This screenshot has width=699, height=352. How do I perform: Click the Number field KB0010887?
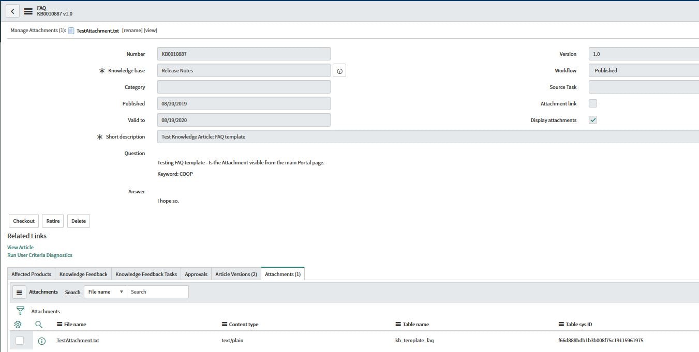click(244, 54)
